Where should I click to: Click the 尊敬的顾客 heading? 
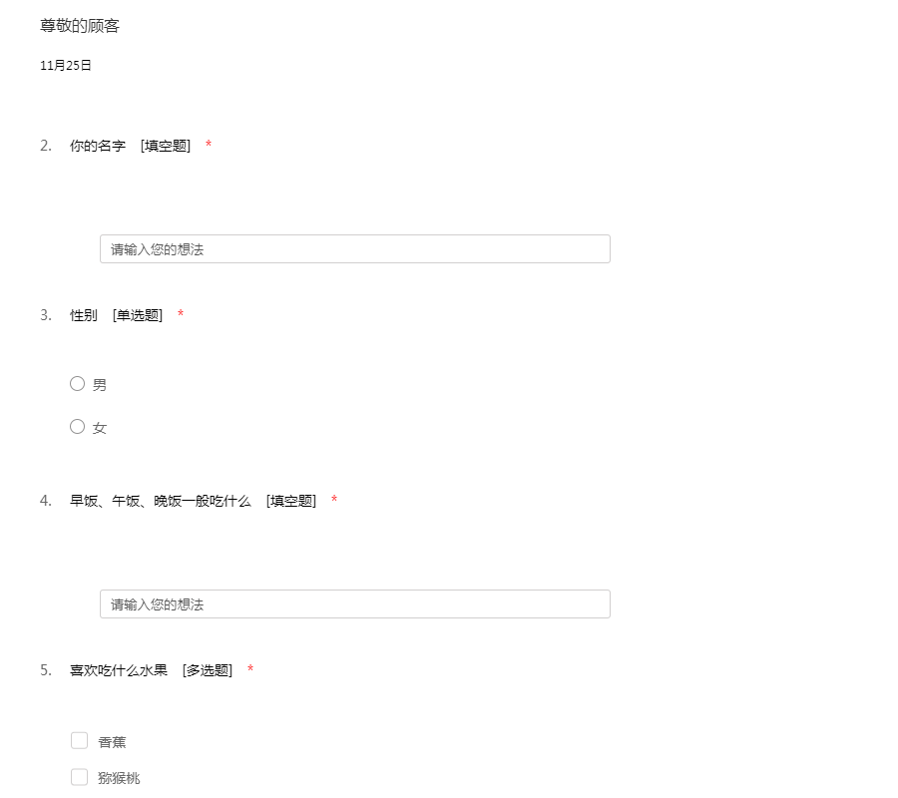(x=80, y=26)
